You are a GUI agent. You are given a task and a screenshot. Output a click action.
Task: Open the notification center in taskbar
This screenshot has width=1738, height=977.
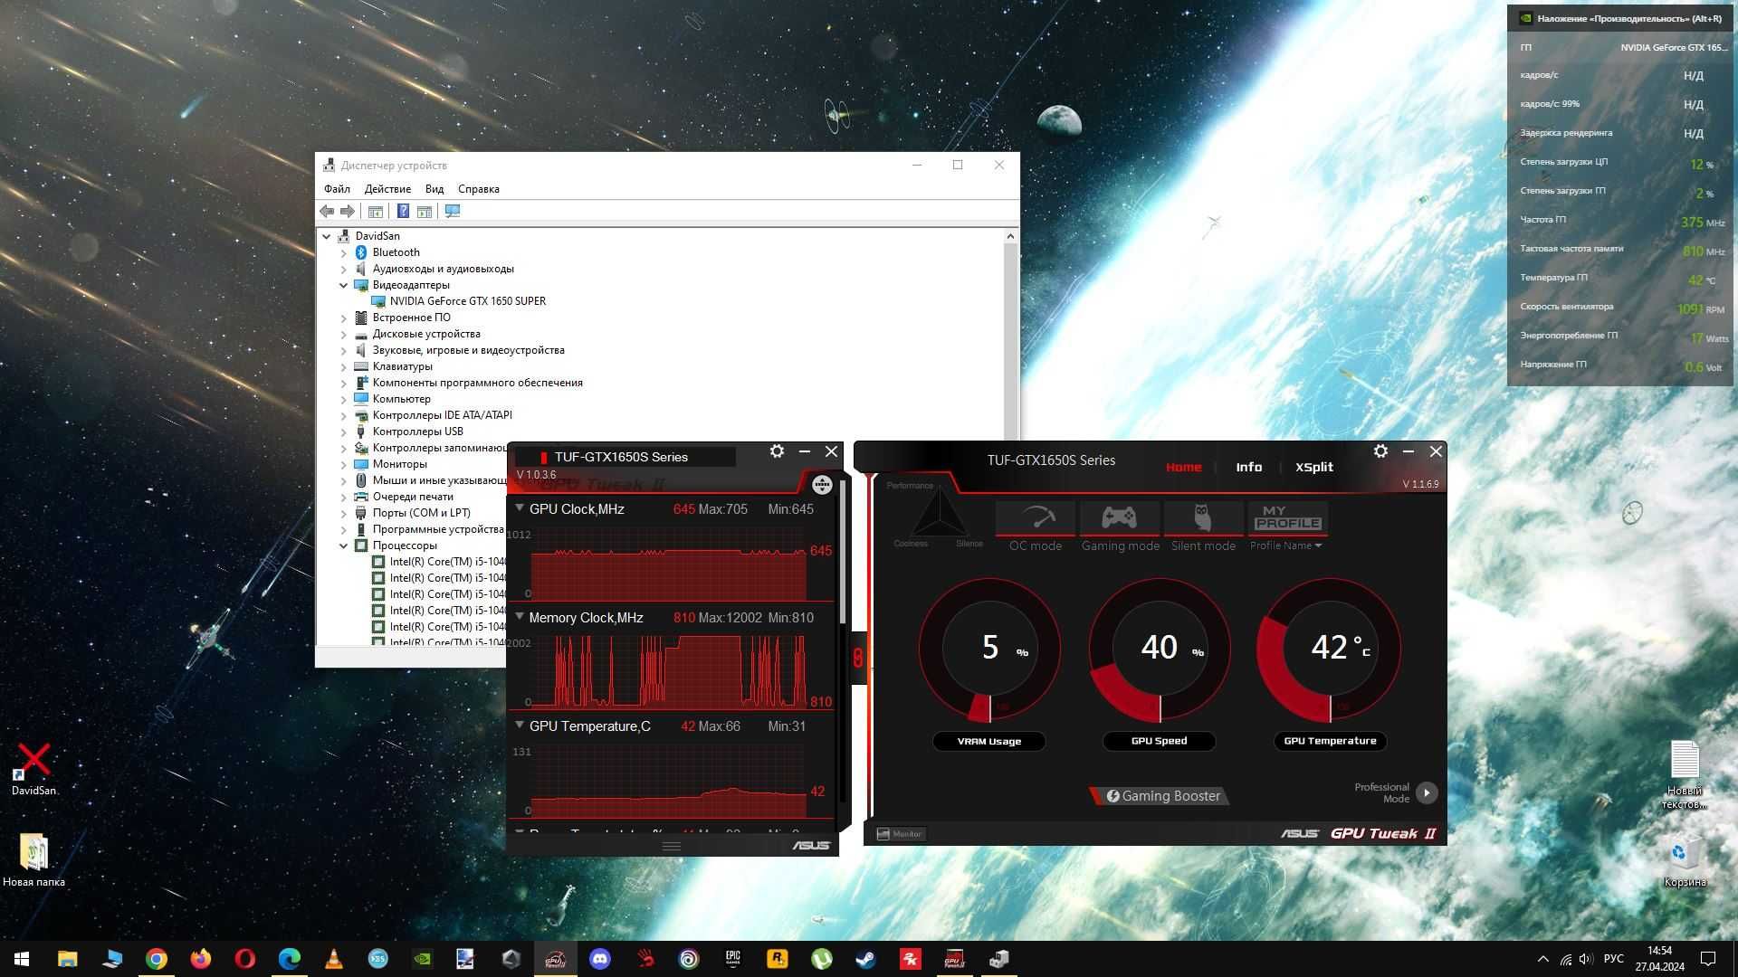[x=1708, y=959]
